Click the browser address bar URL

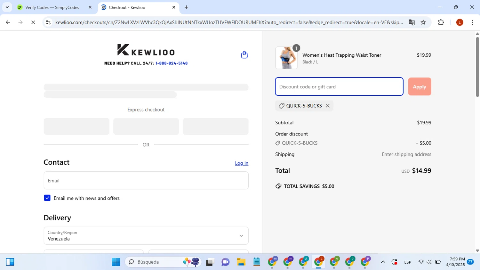(x=229, y=22)
